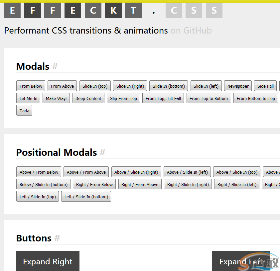This screenshot has height=271, width=280.
Task: Open the Deep Content modal
Action: (88, 98)
